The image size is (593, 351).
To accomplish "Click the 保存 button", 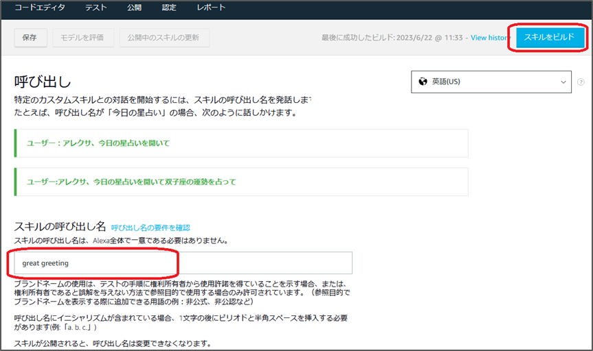I will point(31,38).
